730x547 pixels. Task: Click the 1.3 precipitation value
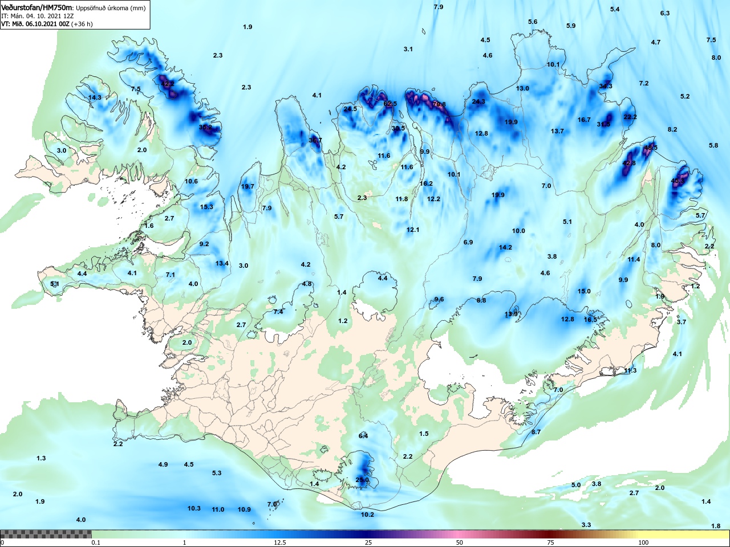tap(41, 458)
